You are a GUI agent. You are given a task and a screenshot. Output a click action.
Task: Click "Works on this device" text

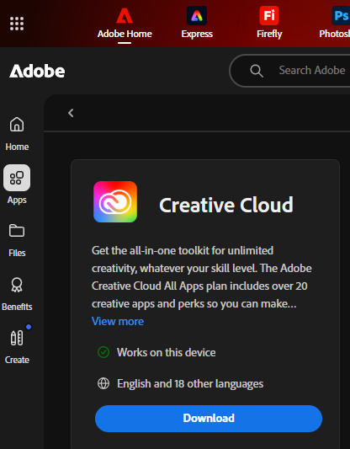(166, 352)
